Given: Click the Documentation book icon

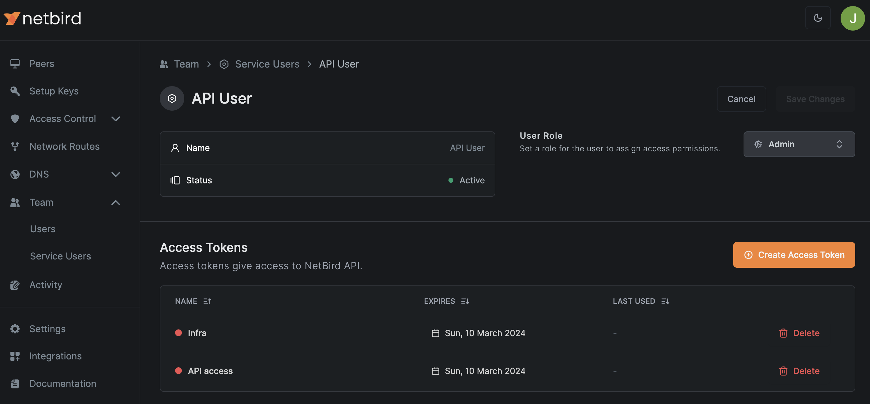Looking at the screenshot, I should [x=15, y=384].
